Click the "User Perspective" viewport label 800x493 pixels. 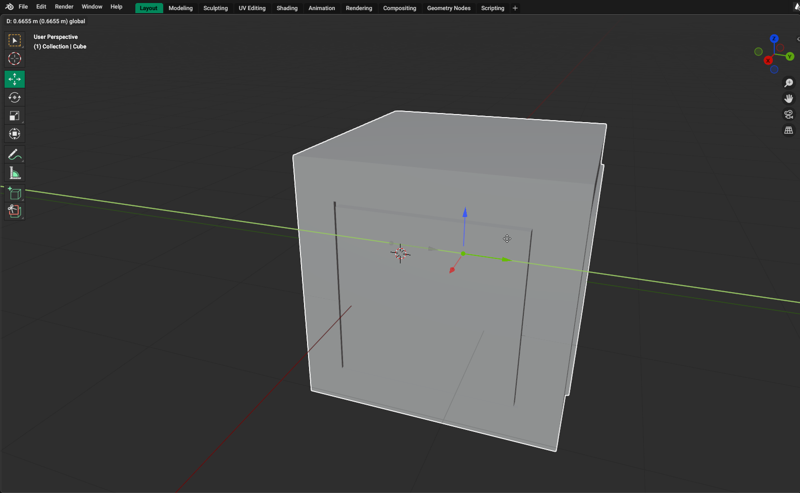(56, 37)
